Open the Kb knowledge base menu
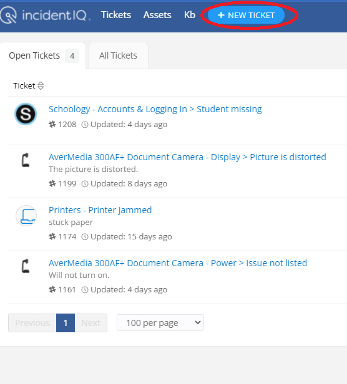This screenshot has height=384, width=347. tap(190, 15)
